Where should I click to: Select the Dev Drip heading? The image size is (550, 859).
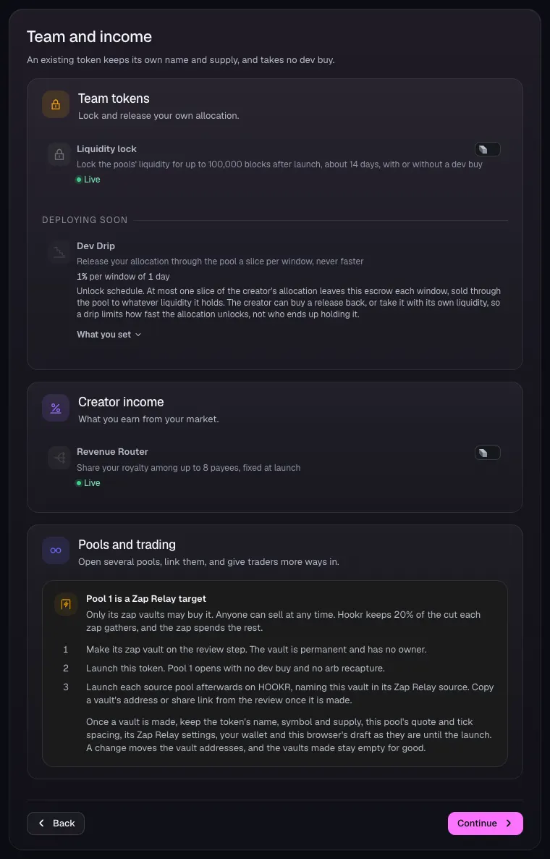click(x=96, y=246)
